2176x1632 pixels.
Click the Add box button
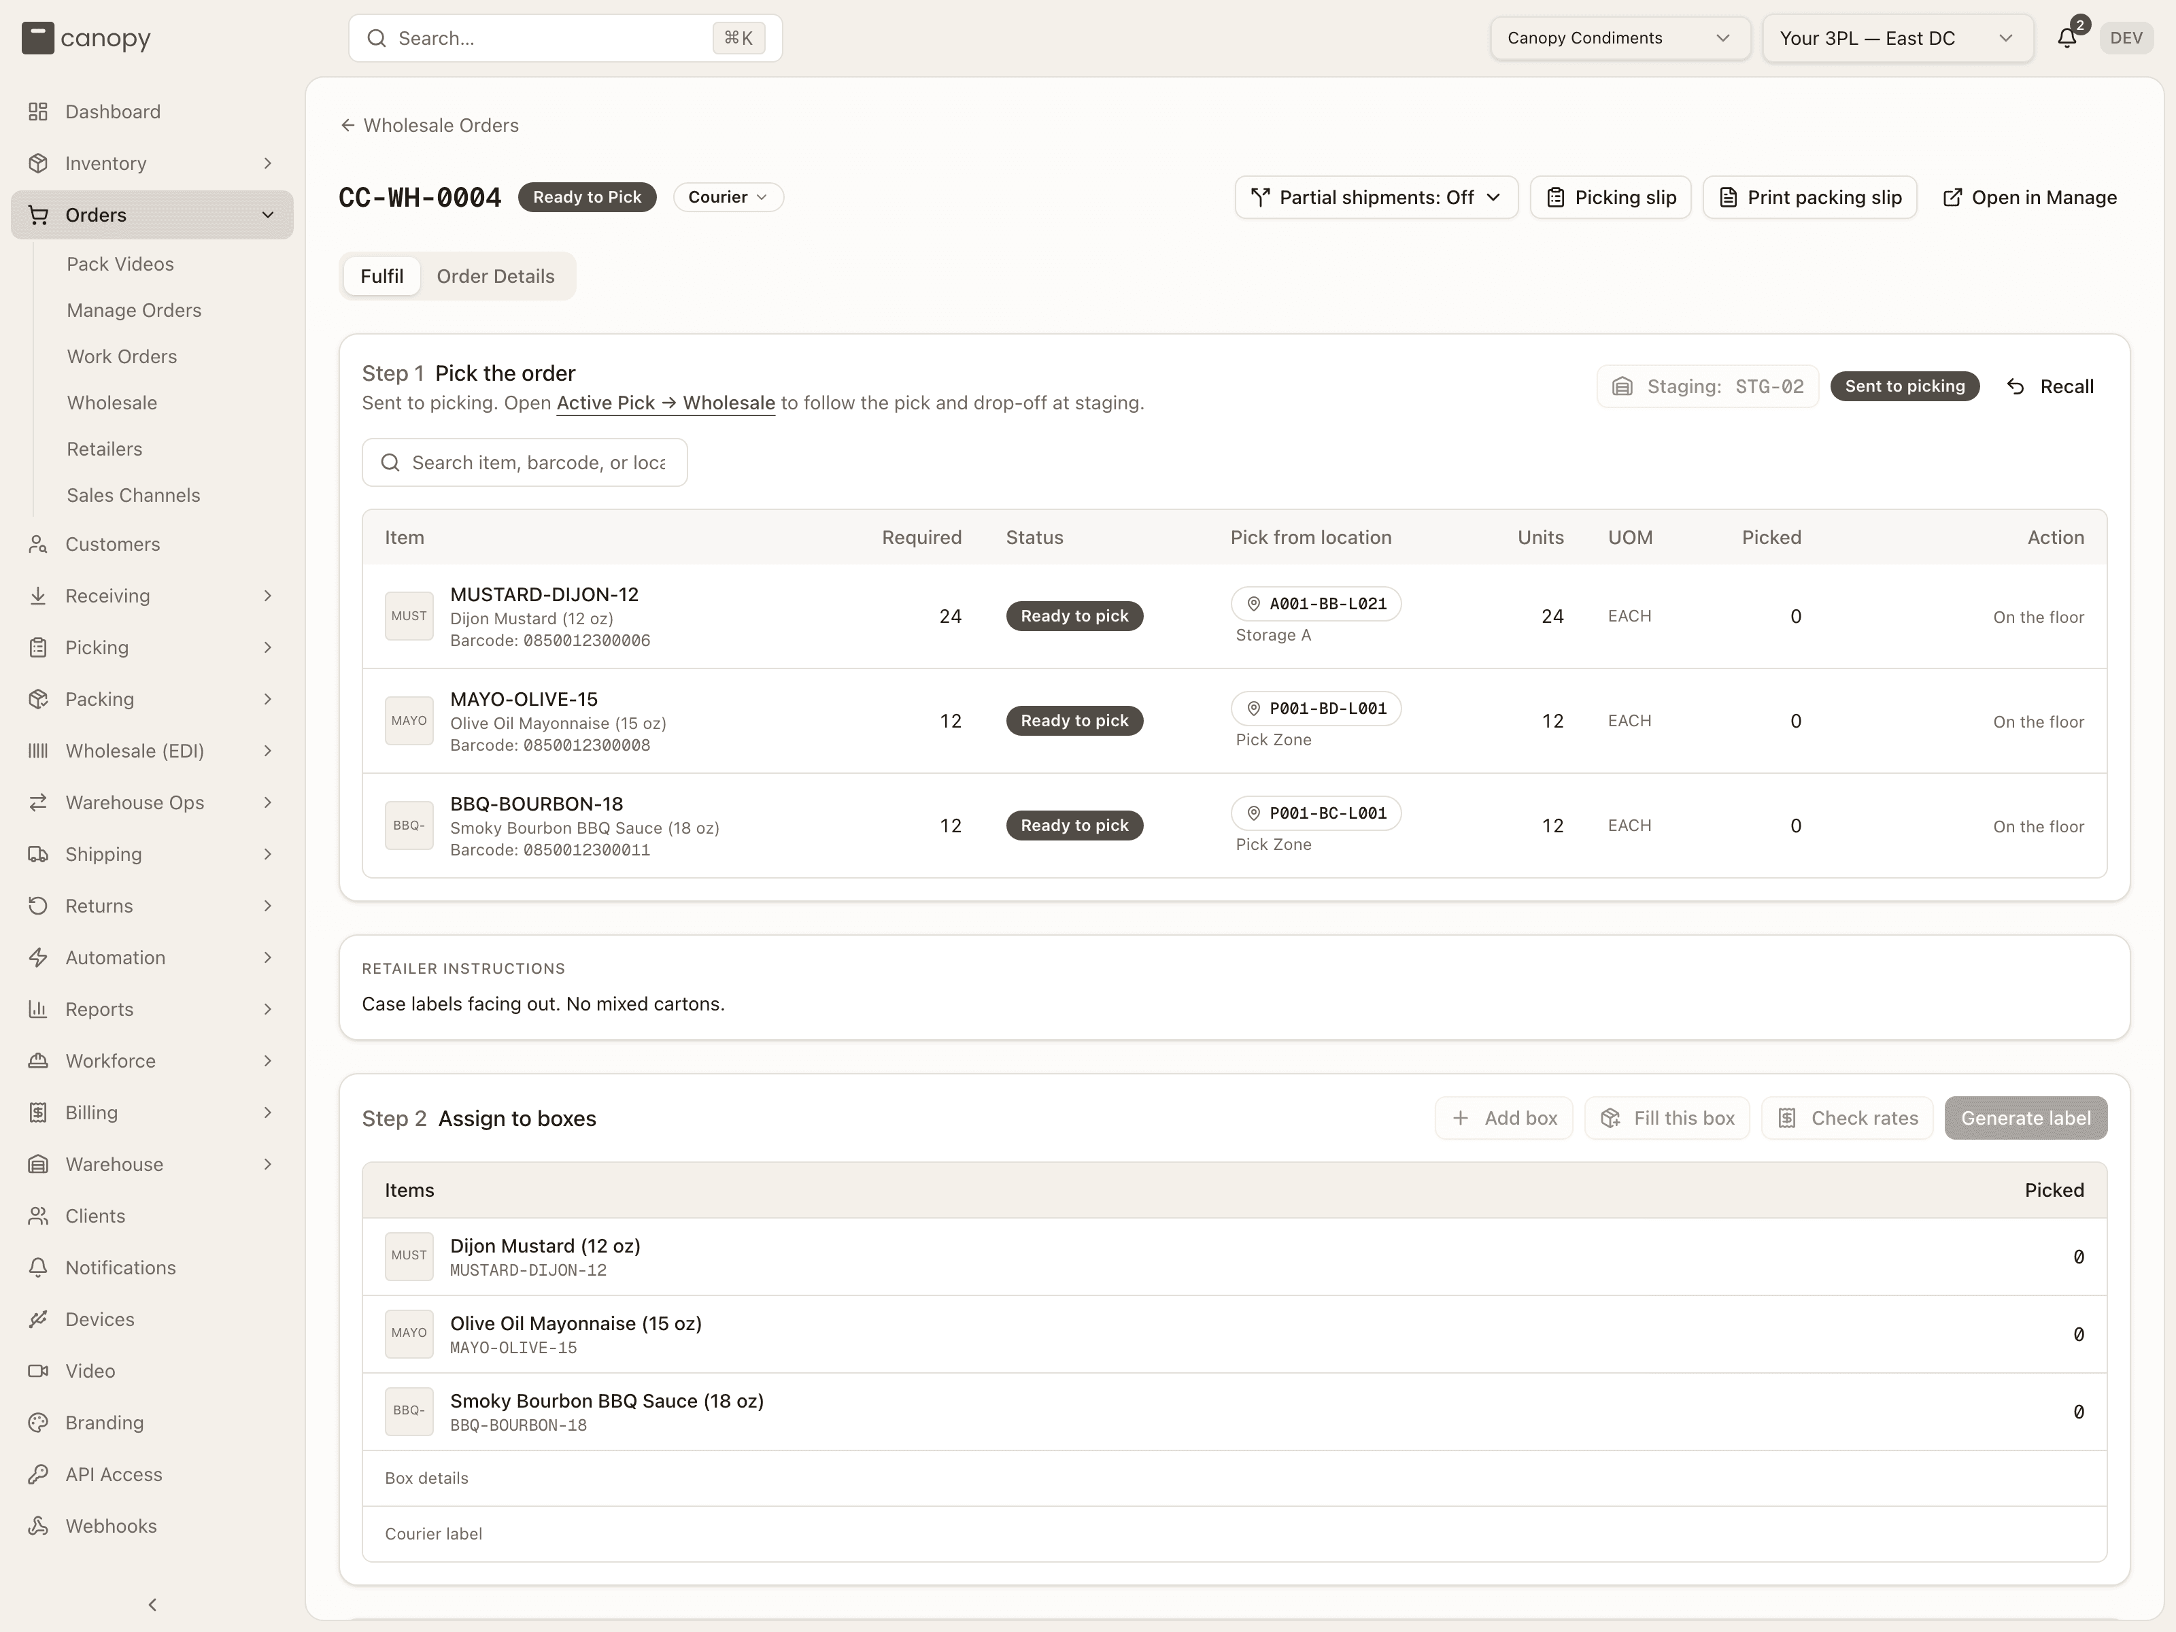[1504, 1117]
